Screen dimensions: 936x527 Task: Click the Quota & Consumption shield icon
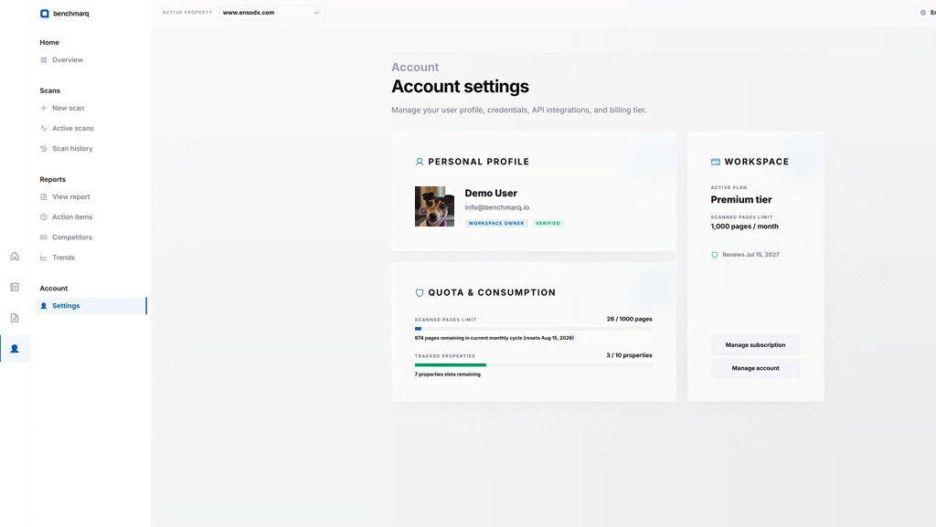tap(420, 292)
